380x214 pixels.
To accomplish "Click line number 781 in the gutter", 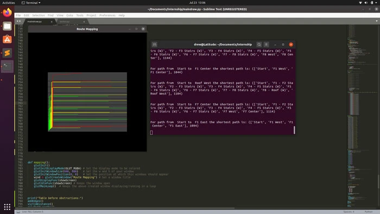I will pyautogui.click(x=21, y=162).
